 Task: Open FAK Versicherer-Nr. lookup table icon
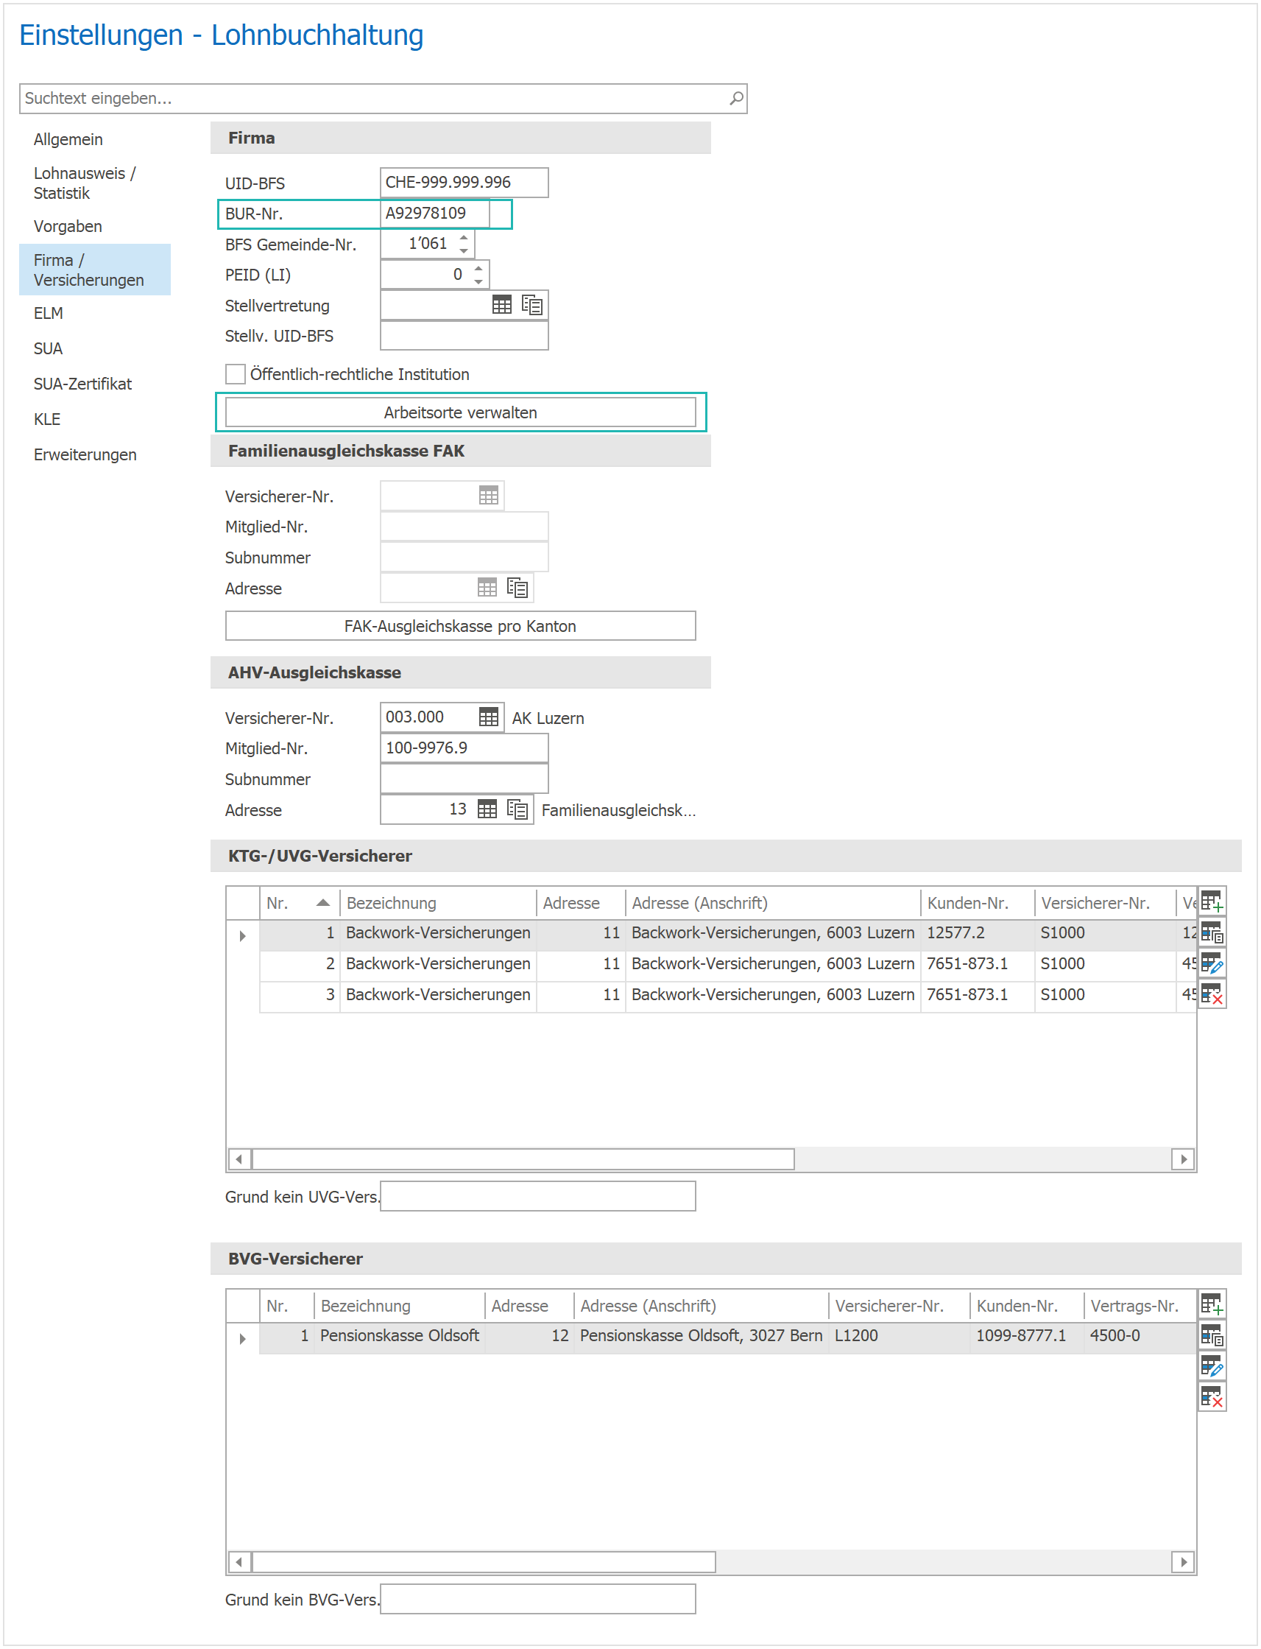[488, 495]
